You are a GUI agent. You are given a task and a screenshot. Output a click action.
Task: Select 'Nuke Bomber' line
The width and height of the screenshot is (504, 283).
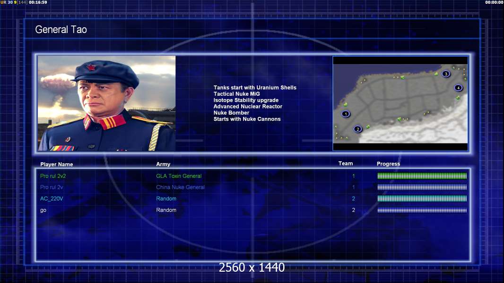click(231, 113)
